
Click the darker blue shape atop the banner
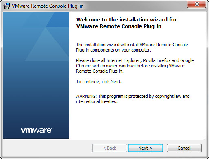click(58, 20)
